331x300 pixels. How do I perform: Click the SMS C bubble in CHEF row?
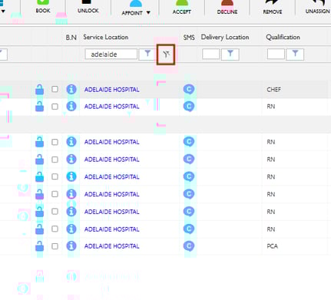(x=189, y=89)
